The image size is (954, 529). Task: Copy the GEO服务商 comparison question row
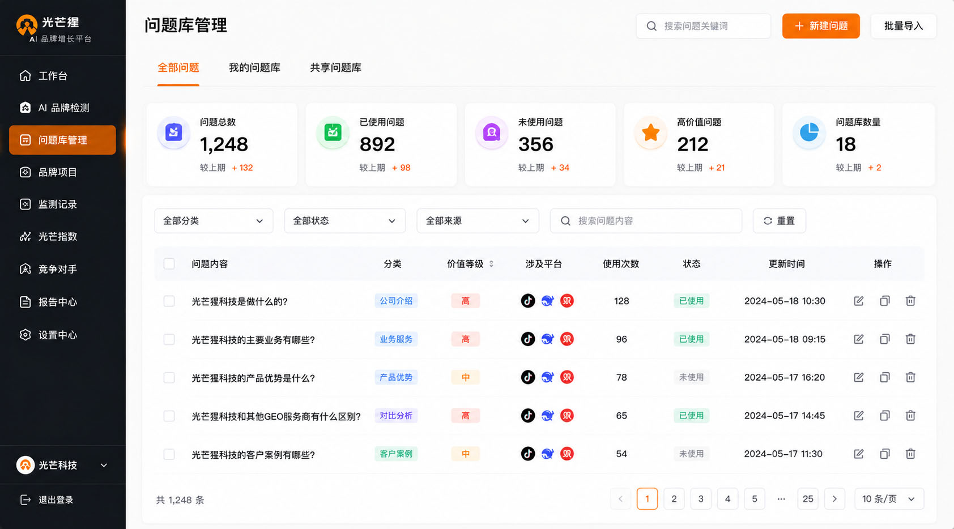coord(884,415)
